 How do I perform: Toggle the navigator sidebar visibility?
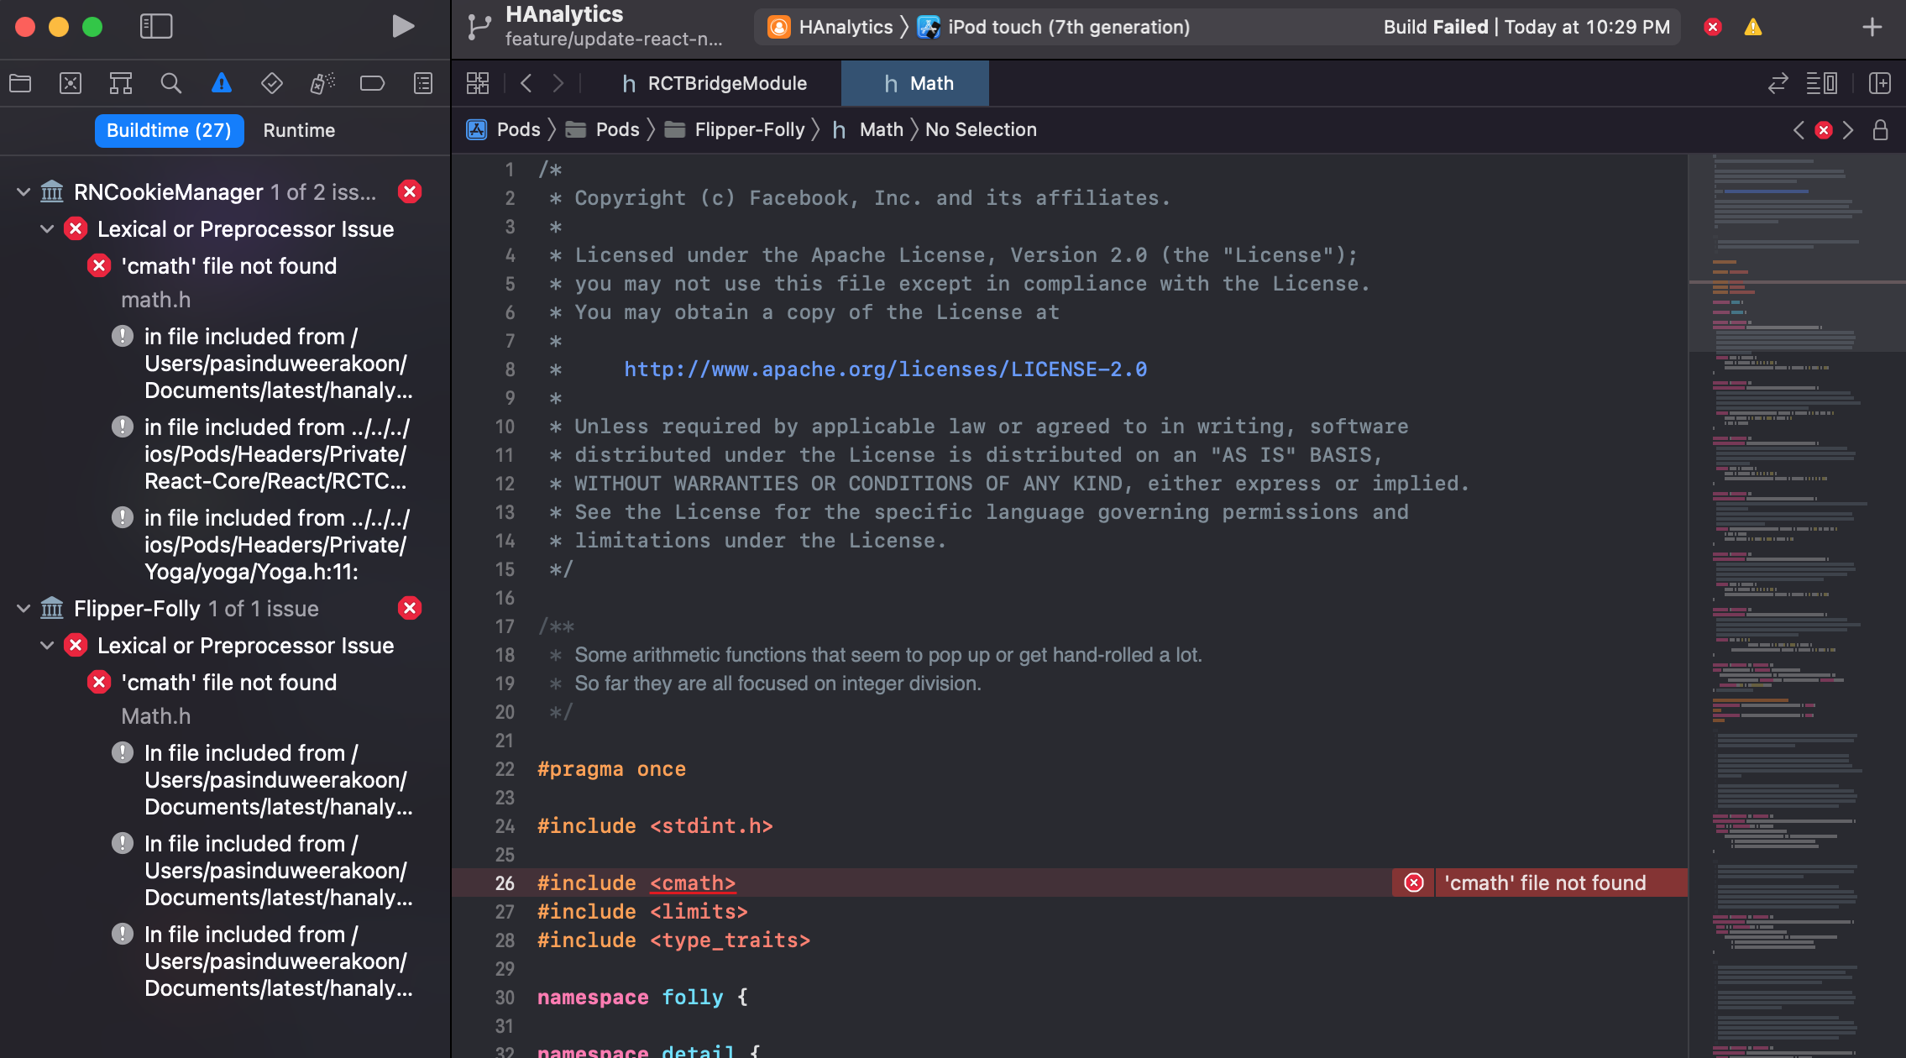click(156, 27)
